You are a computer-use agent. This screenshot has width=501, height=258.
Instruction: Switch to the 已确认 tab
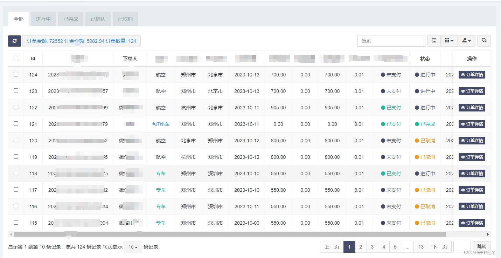click(98, 19)
